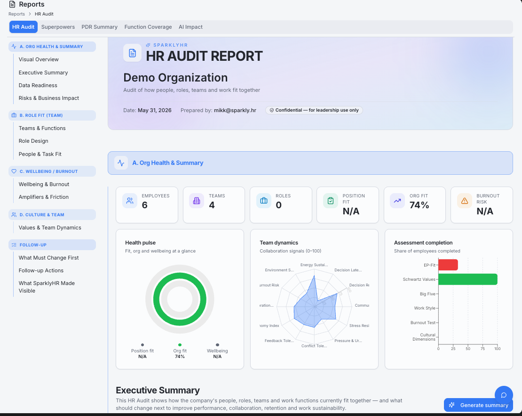
Task: Switch to the HR Audit tab
Action: (24, 27)
